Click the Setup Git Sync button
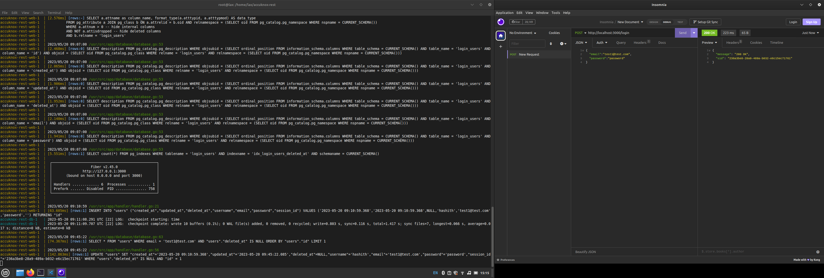 [x=705, y=22]
